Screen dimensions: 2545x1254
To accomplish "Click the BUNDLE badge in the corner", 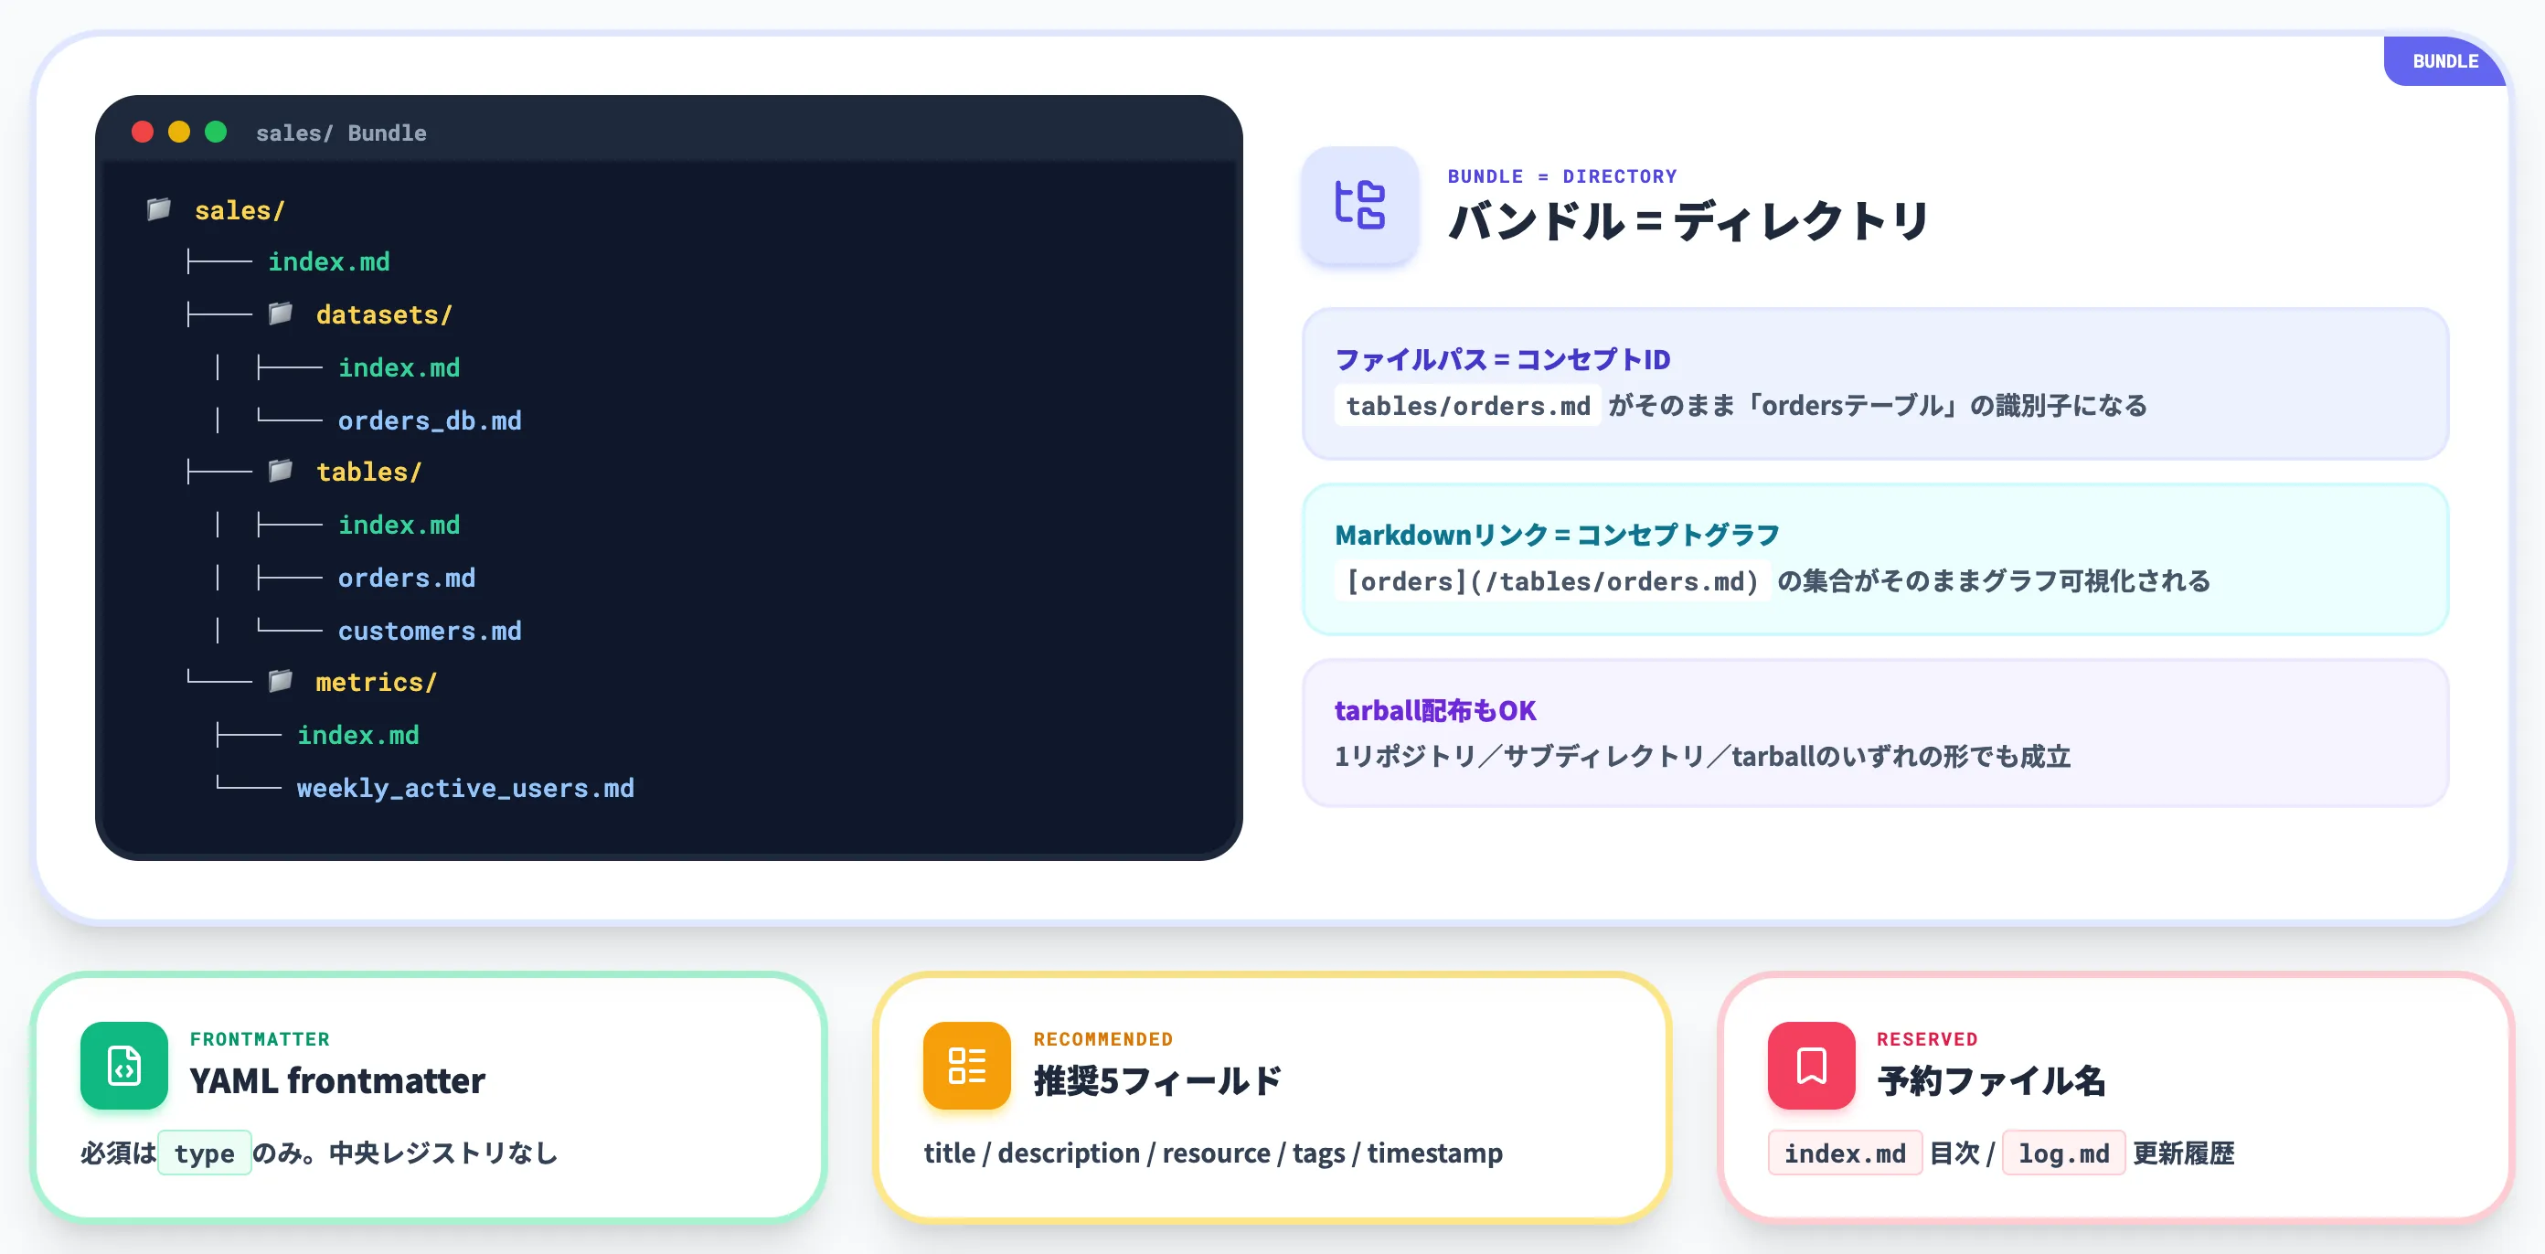I will point(2444,61).
